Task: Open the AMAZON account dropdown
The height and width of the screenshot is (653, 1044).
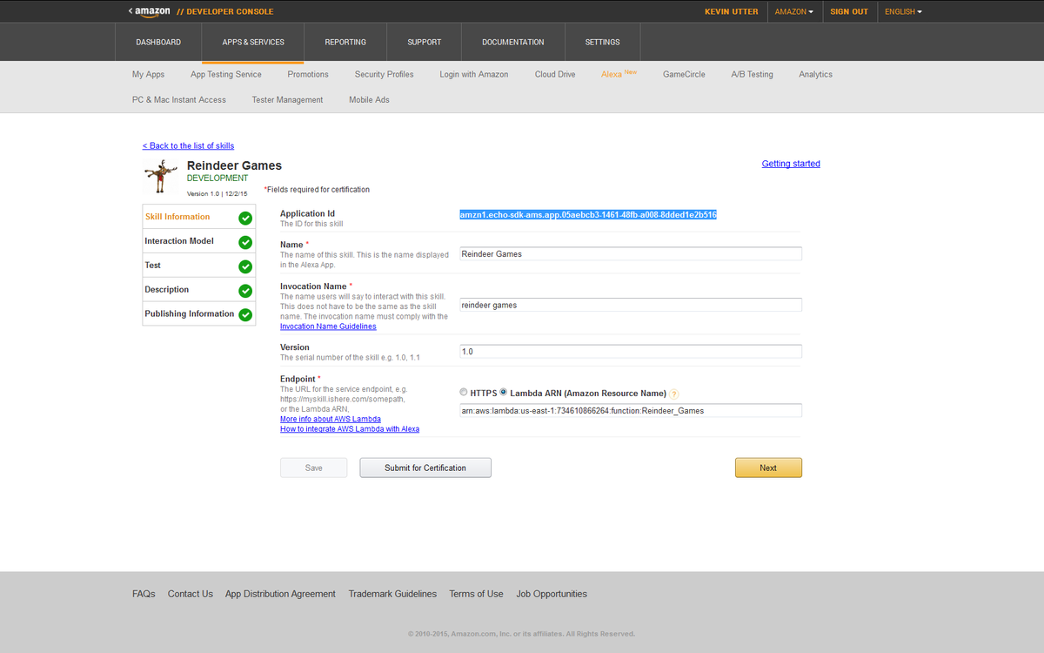Action: pyautogui.click(x=794, y=11)
